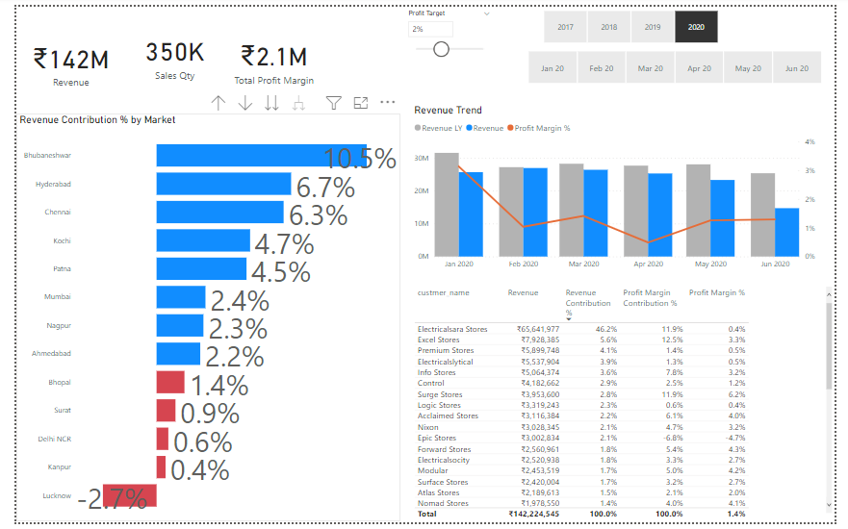Go to next level with double-arrow icon

click(271, 103)
